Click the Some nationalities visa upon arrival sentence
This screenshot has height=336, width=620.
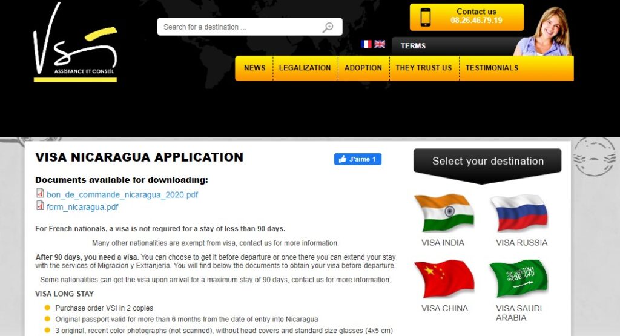coord(216,280)
